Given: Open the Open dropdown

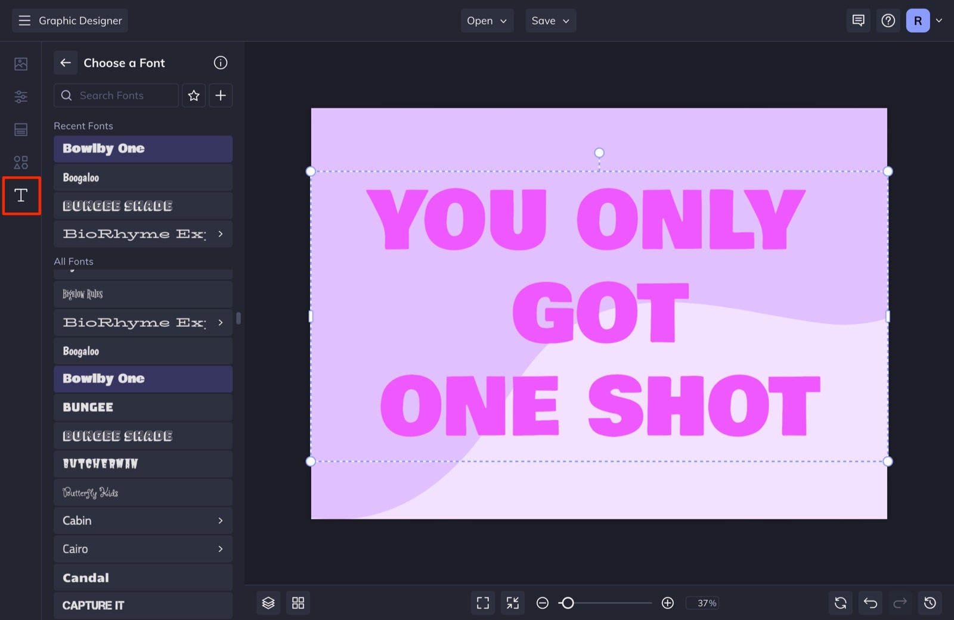Looking at the screenshot, I should click(487, 20).
